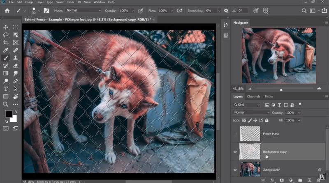Expand the Flow value dropdown
The width and height of the screenshot is (329, 183).
pos(172,11)
